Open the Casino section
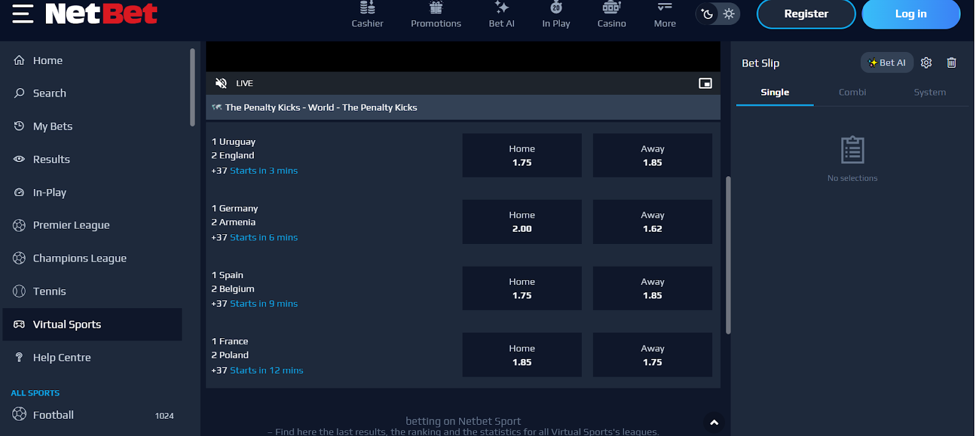The image size is (979, 436). coord(611,15)
